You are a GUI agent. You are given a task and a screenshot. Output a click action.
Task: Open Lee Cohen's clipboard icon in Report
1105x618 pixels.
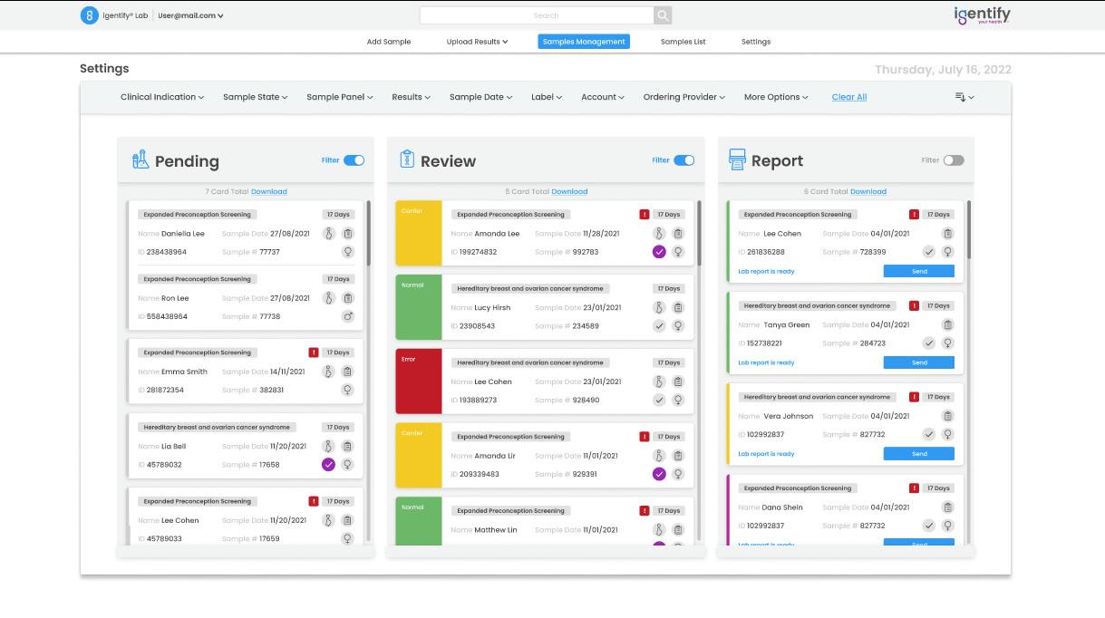948,233
